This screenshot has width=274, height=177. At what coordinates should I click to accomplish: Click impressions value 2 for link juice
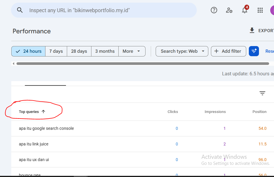click(225, 144)
